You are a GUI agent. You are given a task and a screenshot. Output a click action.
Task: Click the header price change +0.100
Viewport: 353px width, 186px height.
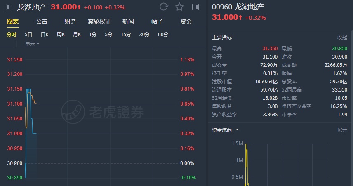coord(93,7)
